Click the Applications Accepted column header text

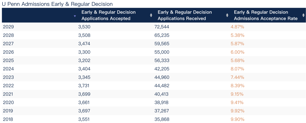pos(109,15)
